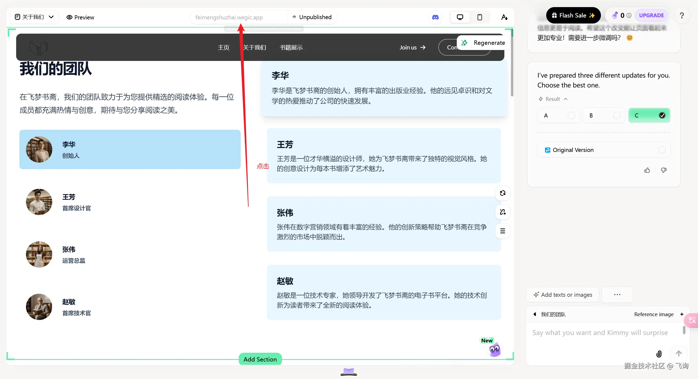This screenshot has width=698, height=379.
Task: Click the Add Section button
Action: pos(260,359)
